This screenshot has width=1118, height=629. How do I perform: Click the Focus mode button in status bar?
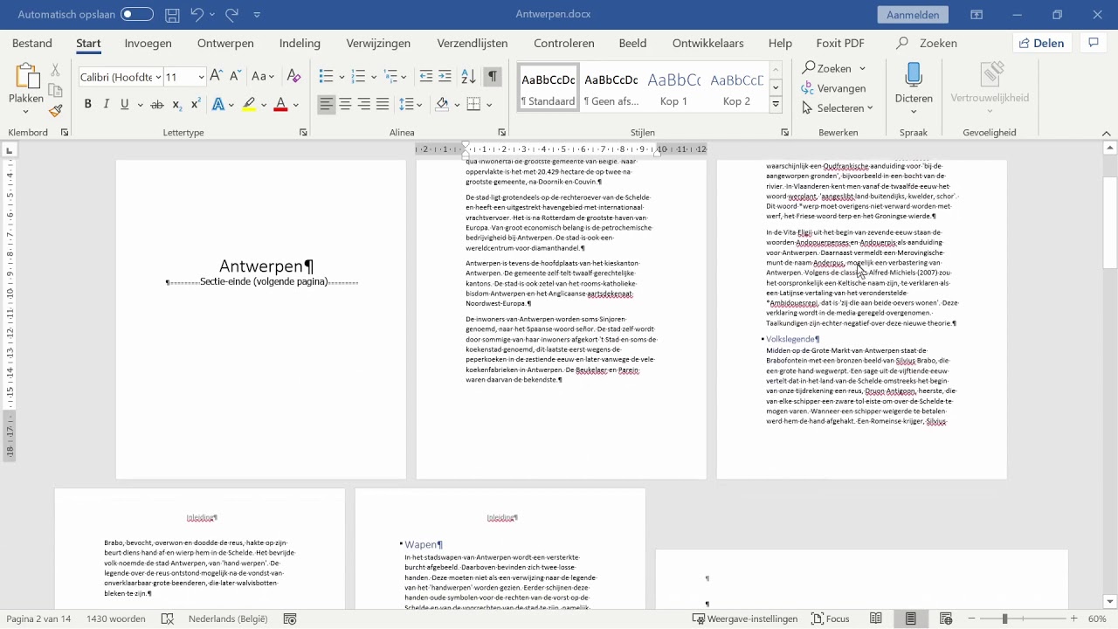(x=831, y=619)
